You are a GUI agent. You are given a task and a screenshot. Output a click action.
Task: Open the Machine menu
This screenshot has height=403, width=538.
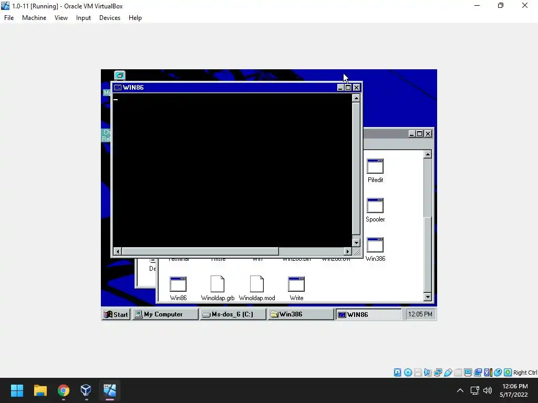[34, 18]
